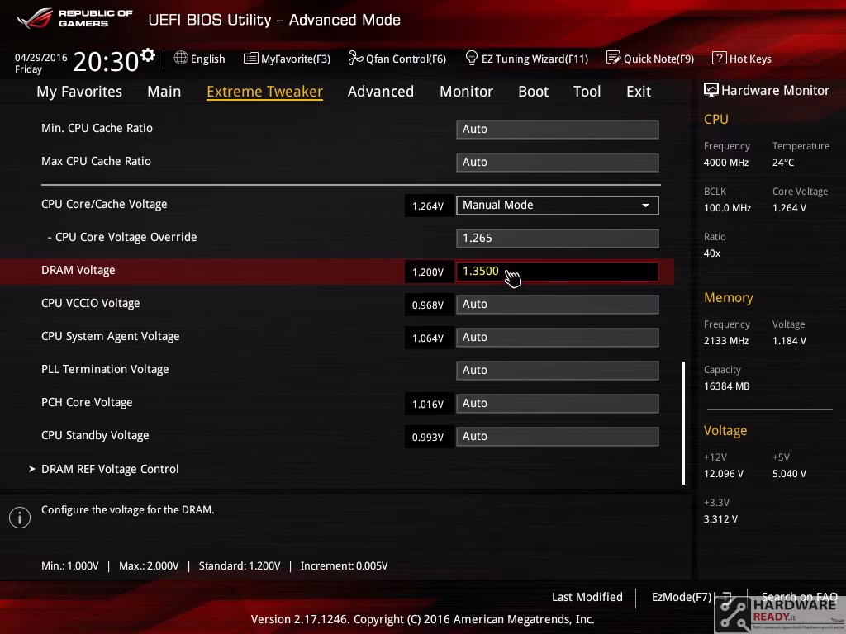Switch to the My Favorites tab

pyautogui.click(x=79, y=92)
